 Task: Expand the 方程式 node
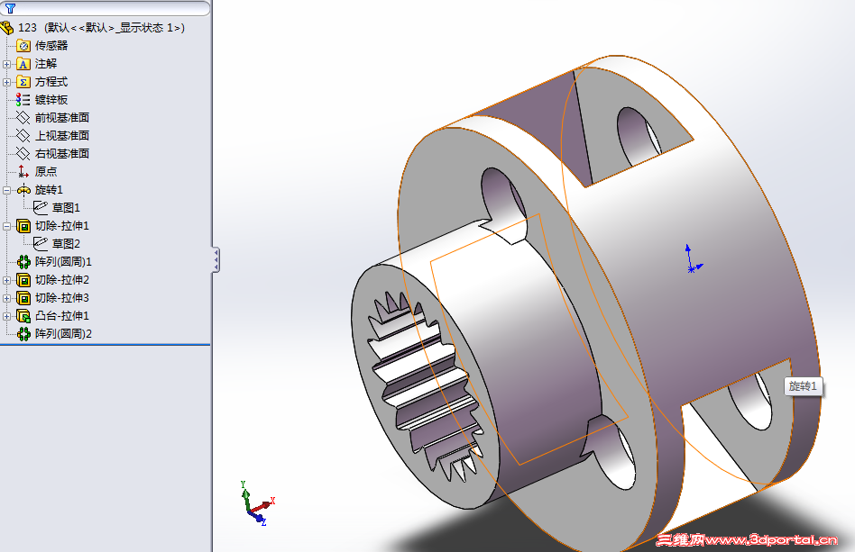pyautogui.click(x=6, y=82)
